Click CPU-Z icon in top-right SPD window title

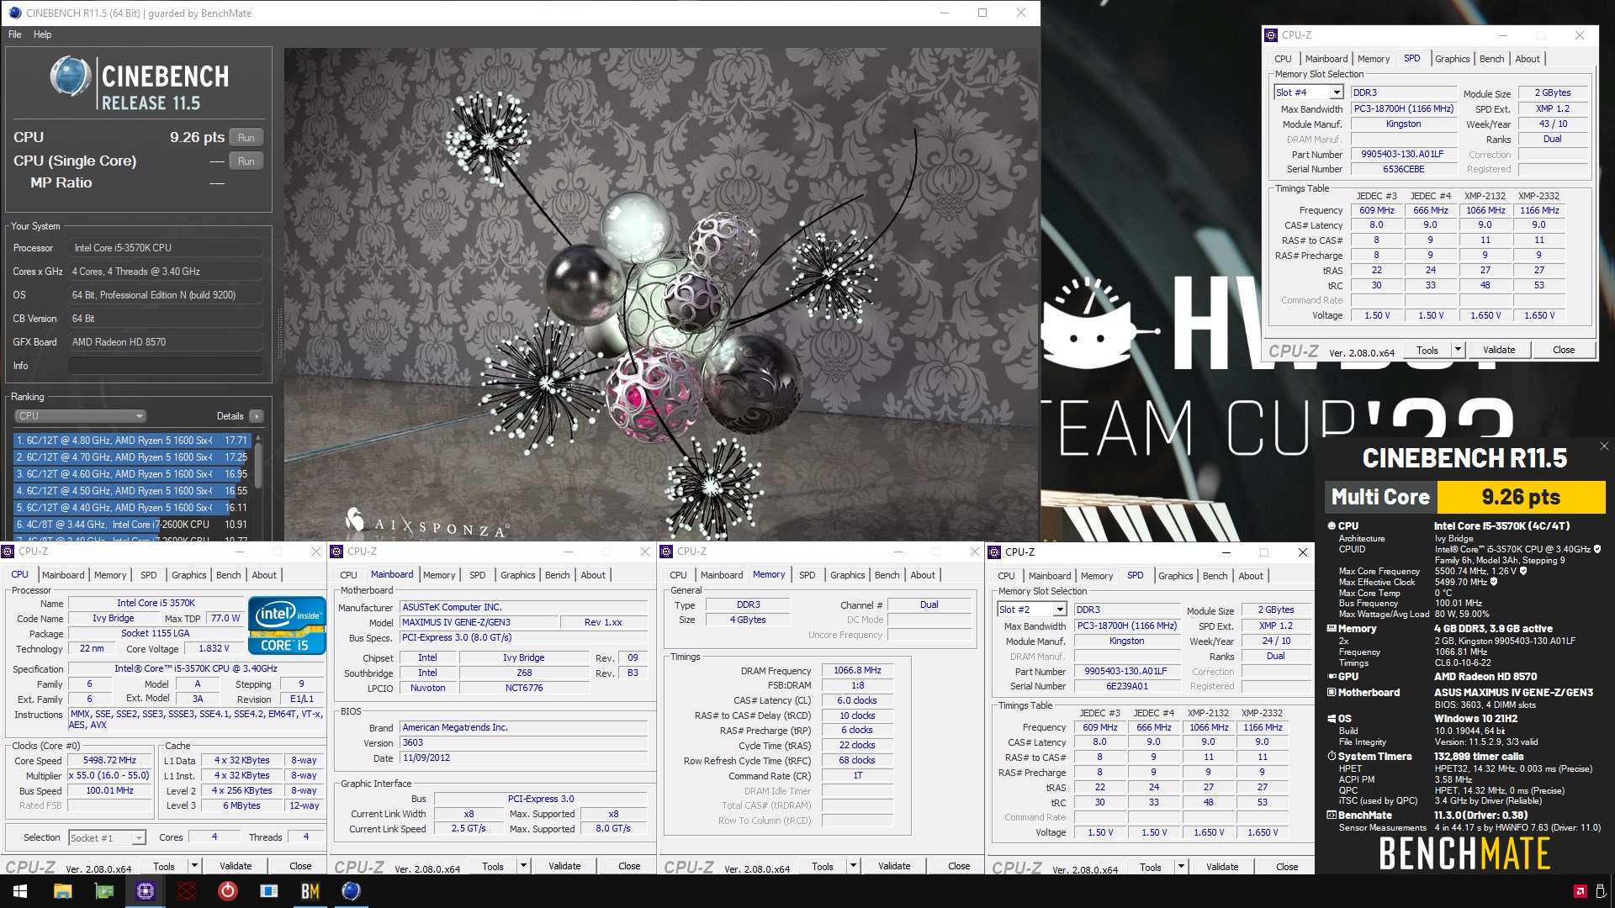(1270, 35)
